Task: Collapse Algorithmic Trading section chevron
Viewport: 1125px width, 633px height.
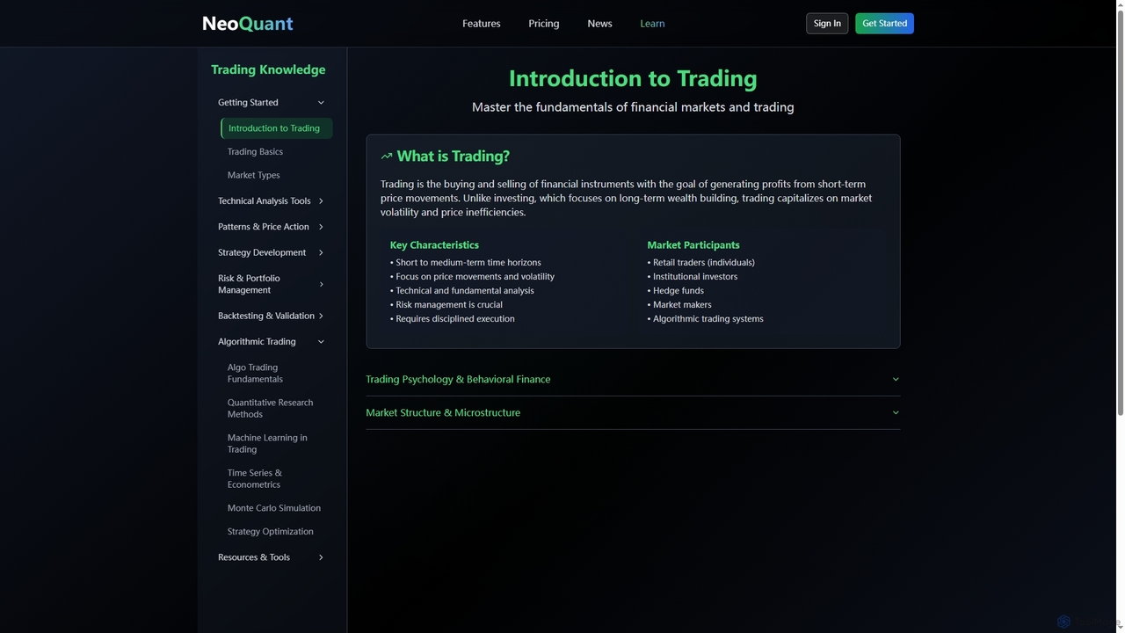Action: point(321,342)
